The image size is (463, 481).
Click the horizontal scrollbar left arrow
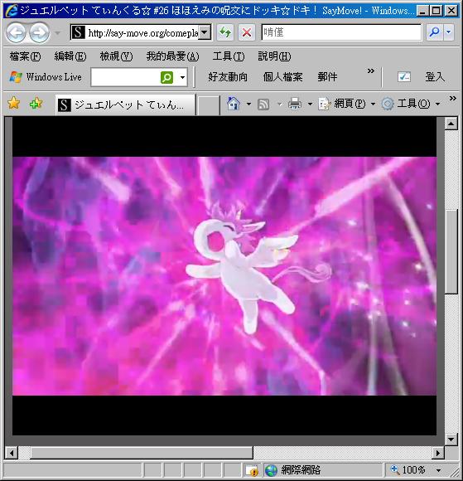12,453
